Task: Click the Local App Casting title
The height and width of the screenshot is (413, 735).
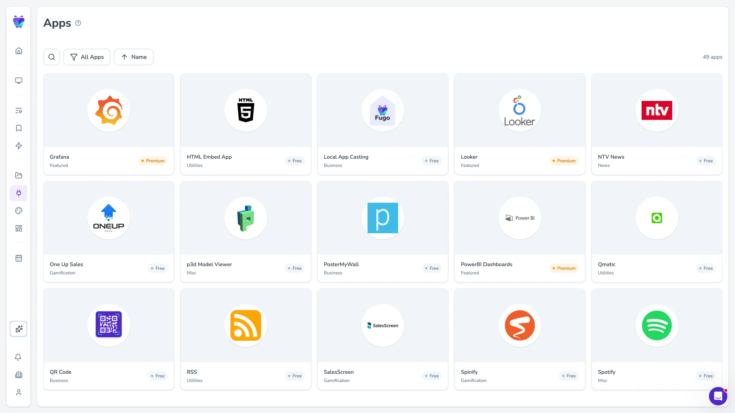Action: click(x=346, y=157)
